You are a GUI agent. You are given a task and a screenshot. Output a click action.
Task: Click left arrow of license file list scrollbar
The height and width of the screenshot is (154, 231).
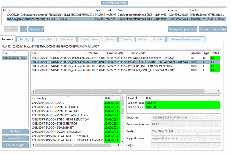(x=33, y=91)
